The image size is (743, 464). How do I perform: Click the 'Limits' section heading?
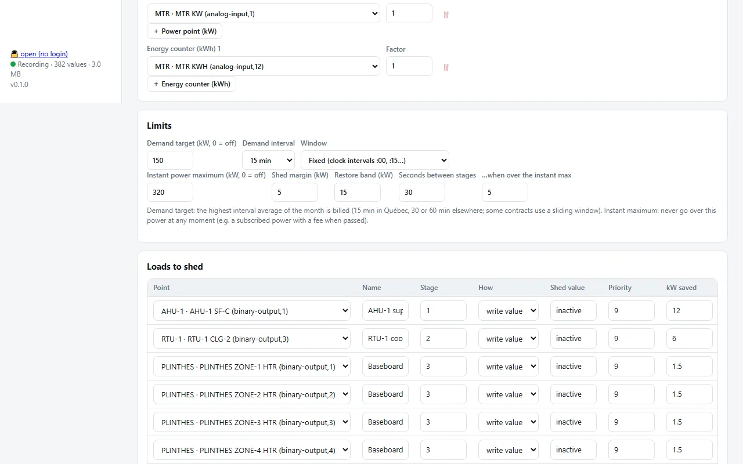(159, 126)
